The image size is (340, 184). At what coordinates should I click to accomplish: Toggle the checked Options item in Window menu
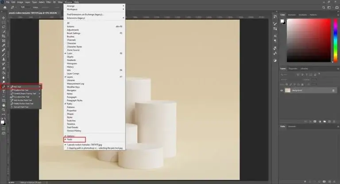(x=94, y=136)
